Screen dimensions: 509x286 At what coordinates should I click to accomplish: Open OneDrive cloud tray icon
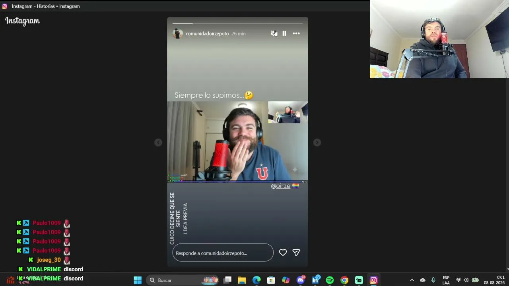[x=423, y=280]
